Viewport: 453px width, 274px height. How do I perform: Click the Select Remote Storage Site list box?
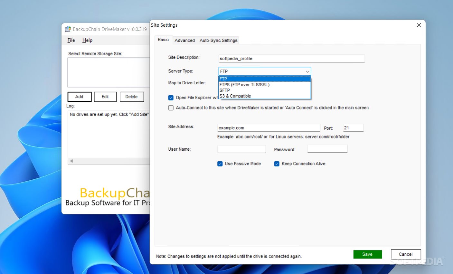tap(109, 72)
